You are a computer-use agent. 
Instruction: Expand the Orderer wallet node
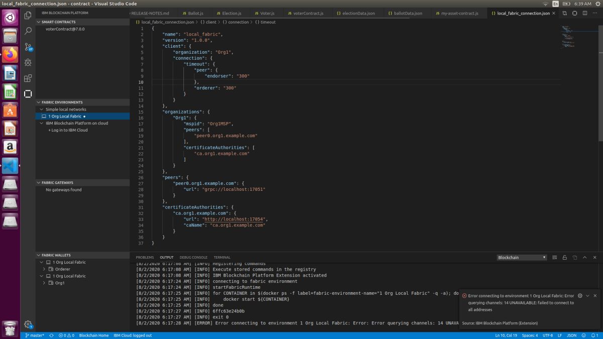44,269
